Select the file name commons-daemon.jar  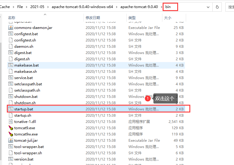[33, 27]
